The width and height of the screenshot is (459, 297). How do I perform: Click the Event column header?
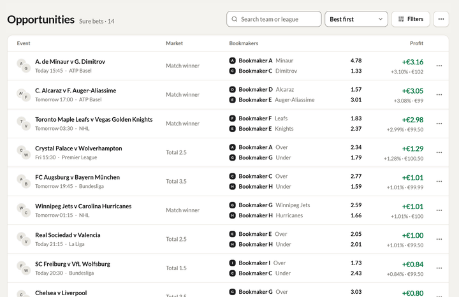[x=24, y=43]
